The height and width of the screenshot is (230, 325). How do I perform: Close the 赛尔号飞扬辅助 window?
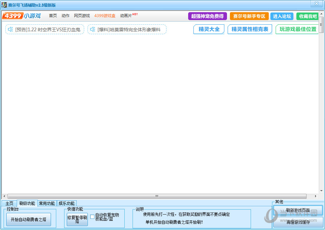click(x=316, y=4)
